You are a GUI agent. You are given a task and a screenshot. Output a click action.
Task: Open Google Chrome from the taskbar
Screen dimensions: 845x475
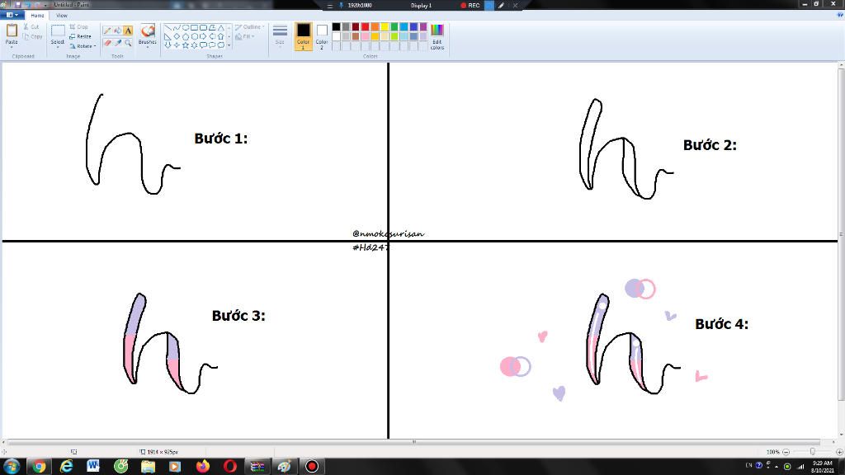click(39, 467)
